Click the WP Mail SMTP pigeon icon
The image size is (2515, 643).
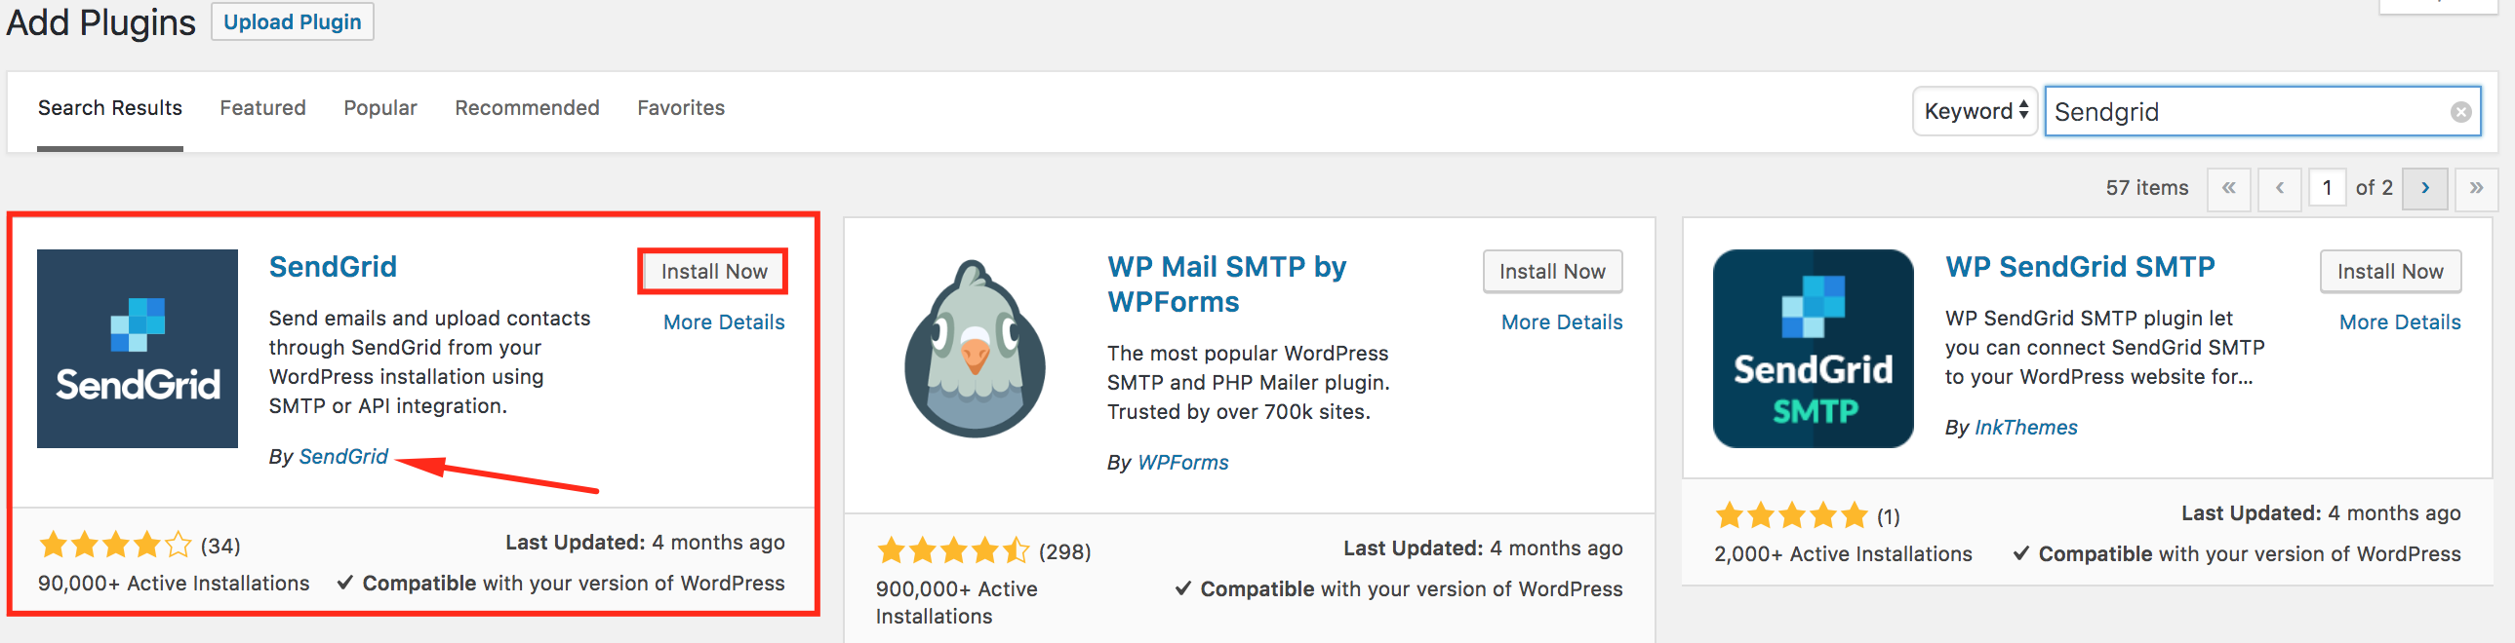(x=975, y=349)
